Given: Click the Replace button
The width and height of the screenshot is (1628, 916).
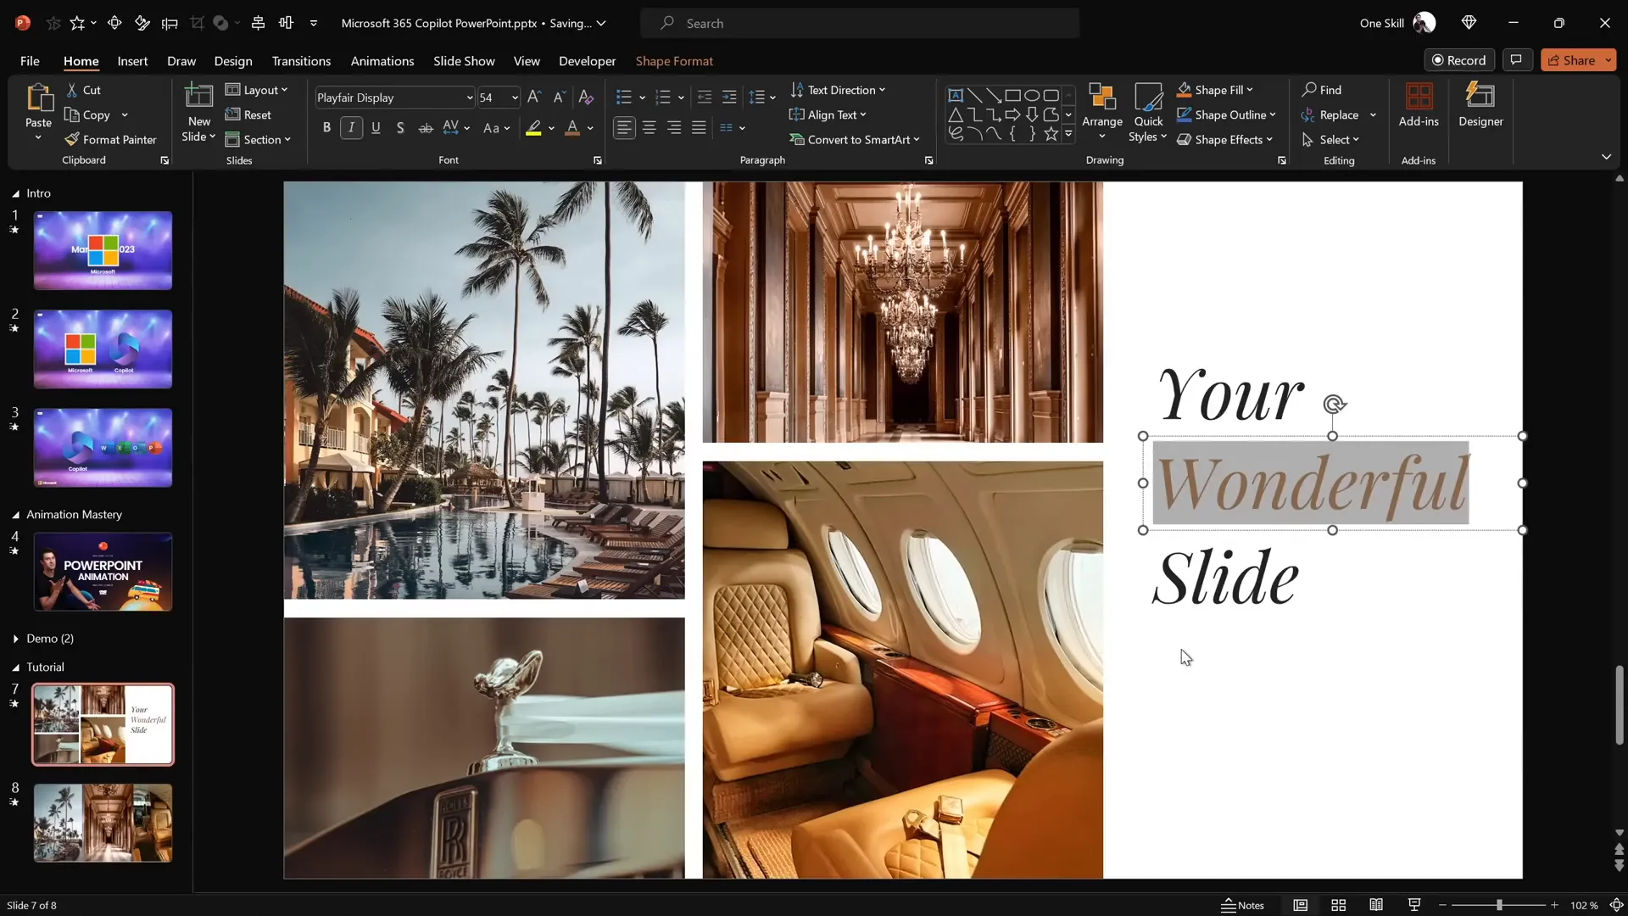Looking at the screenshot, I should (1330, 114).
